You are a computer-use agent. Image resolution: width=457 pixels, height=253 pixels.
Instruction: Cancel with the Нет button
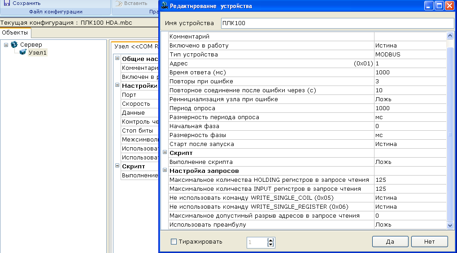point(429,241)
